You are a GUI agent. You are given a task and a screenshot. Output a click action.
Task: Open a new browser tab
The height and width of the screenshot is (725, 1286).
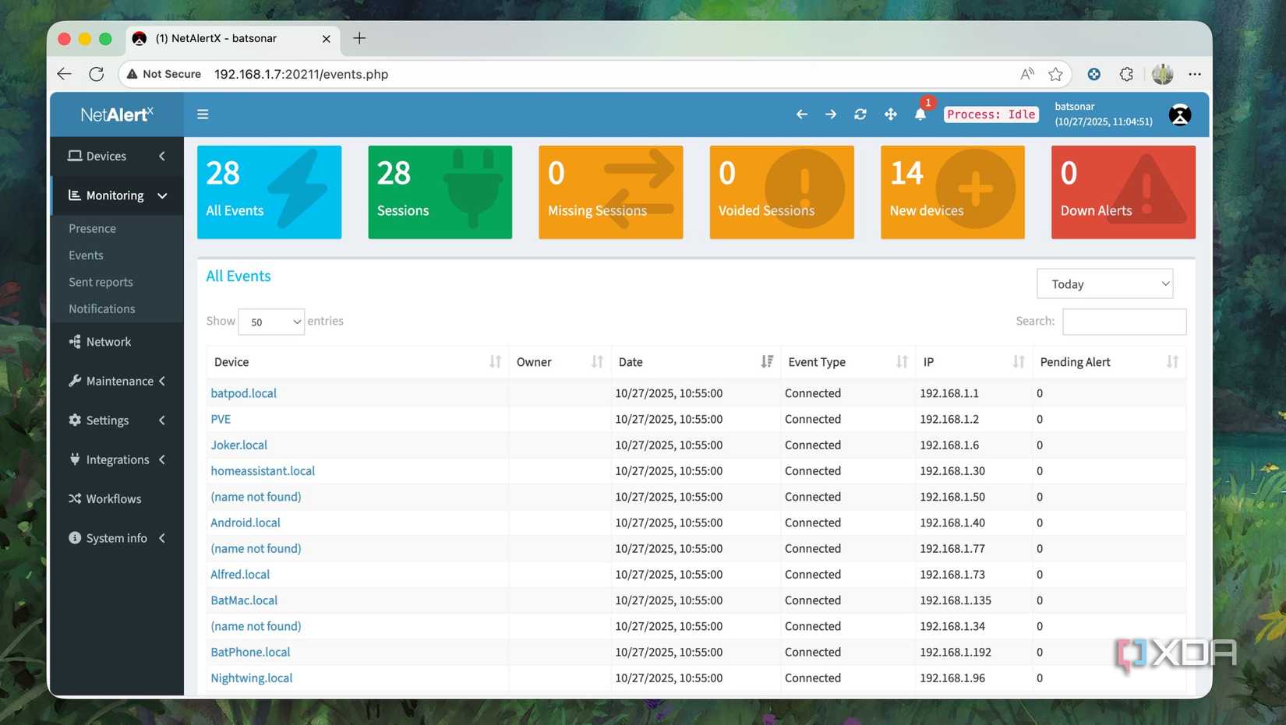[x=359, y=38]
